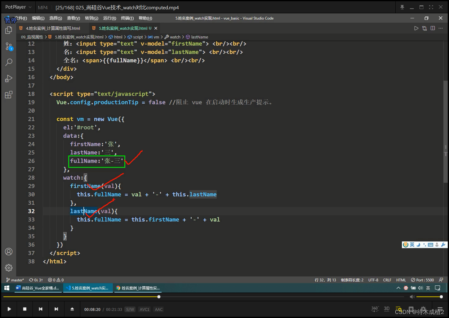Switch to the Chrome 姓名案例 taskbar window
449x318 pixels.
click(138, 288)
